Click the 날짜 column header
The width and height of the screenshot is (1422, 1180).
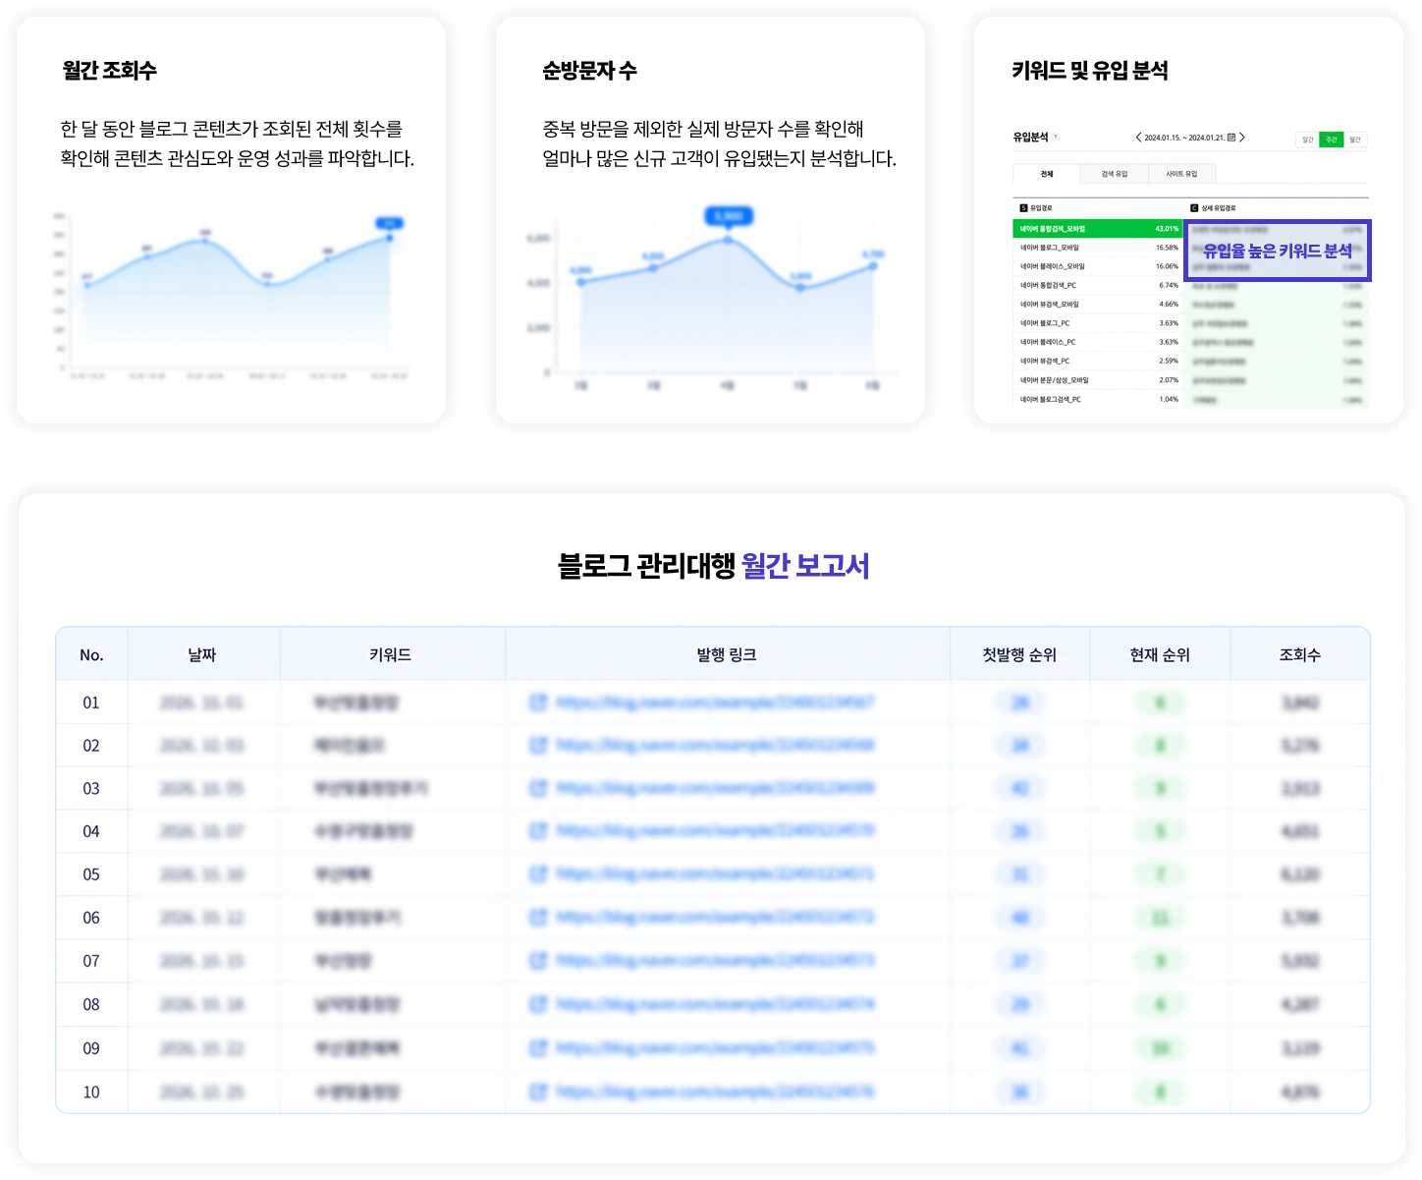click(x=202, y=655)
